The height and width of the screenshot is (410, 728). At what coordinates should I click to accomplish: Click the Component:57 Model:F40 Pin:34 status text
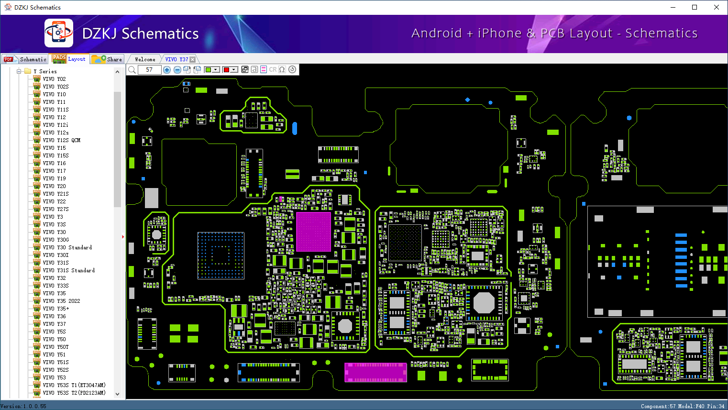click(683, 406)
